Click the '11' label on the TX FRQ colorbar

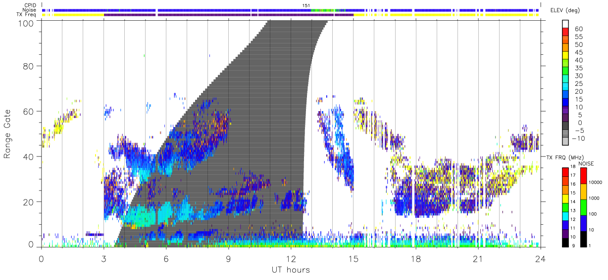coord(573,228)
